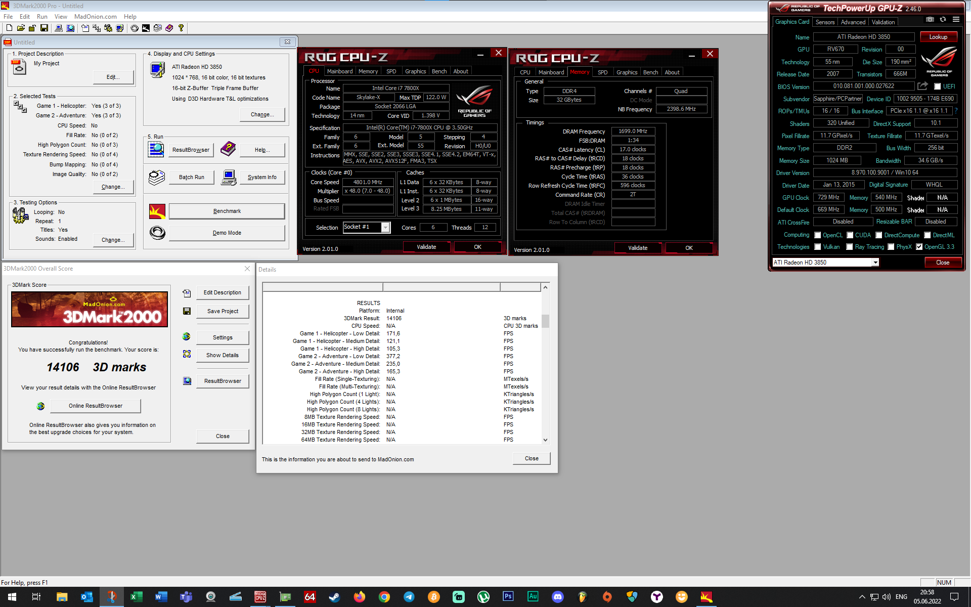Open the GPU-Z hamburger menu

pyautogui.click(x=956, y=20)
